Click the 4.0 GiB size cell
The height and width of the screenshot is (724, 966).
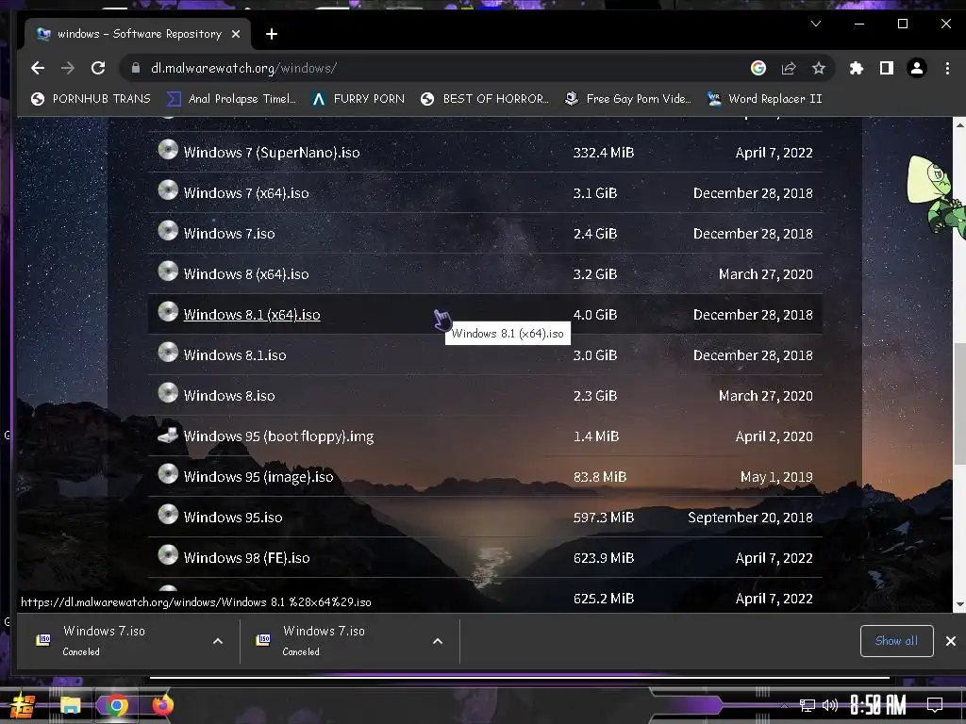tap(595, 315)
